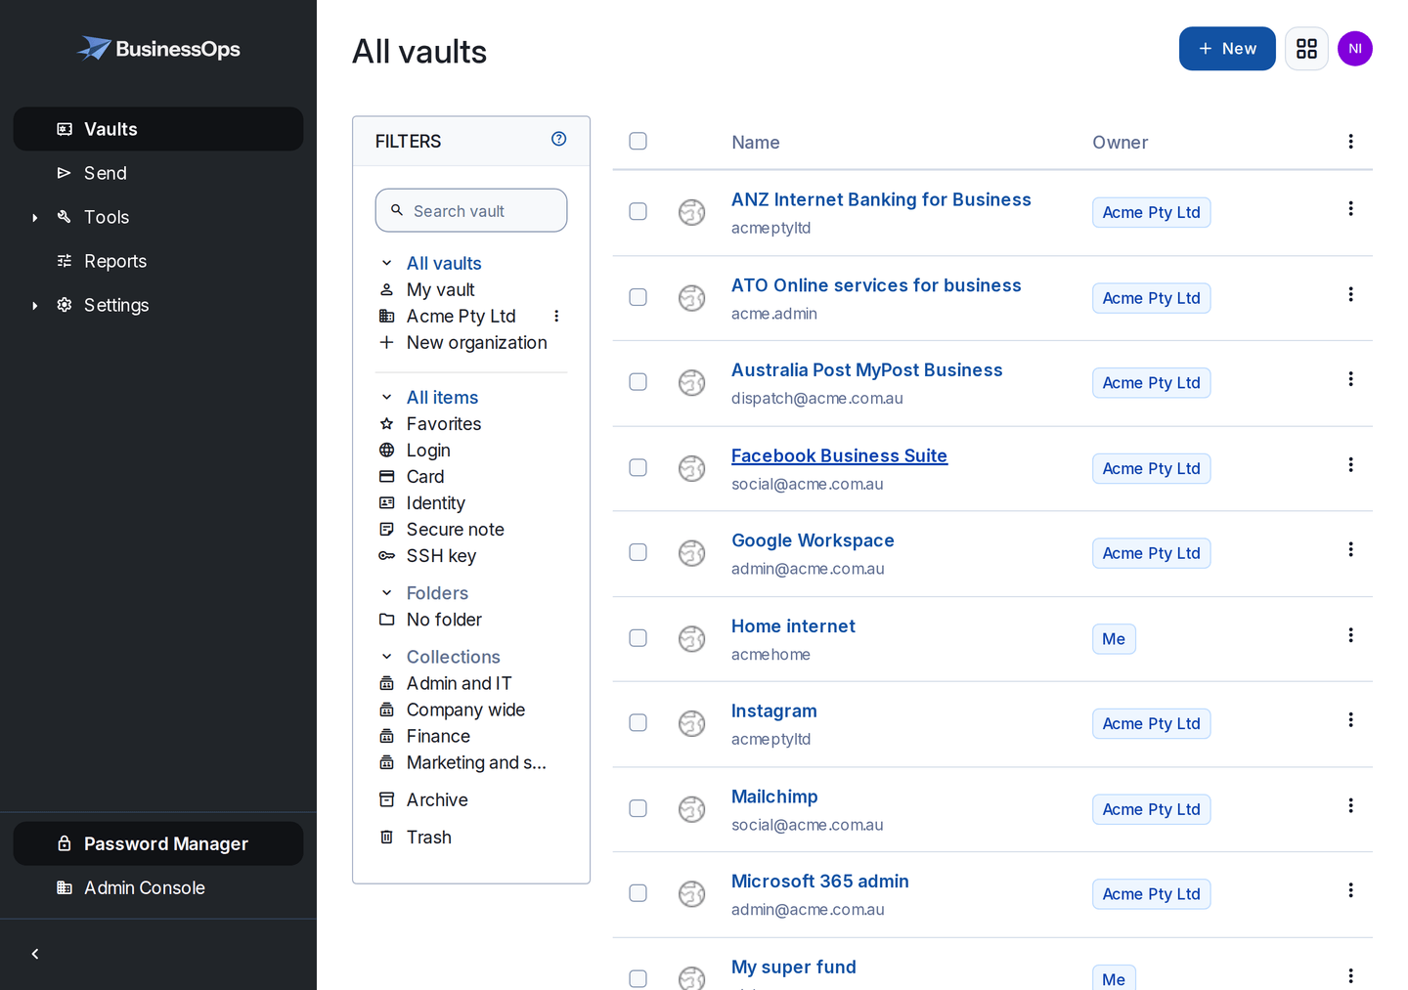
Task: Select the Mailchimp row checkbox
Action: click(x=638, y=808)
